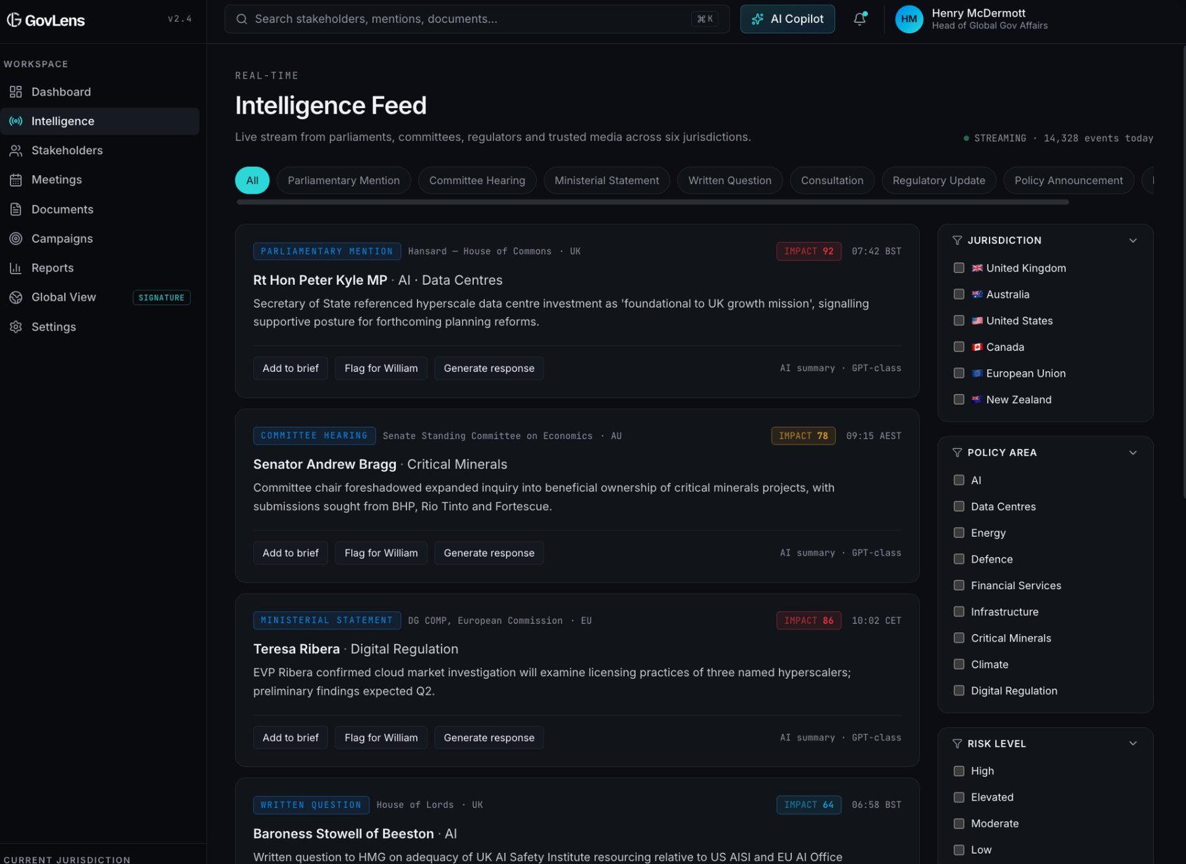Click the Policy Area filter funnel icon
The width and height of the screenshot is (1186, 864).
[957, 453]
